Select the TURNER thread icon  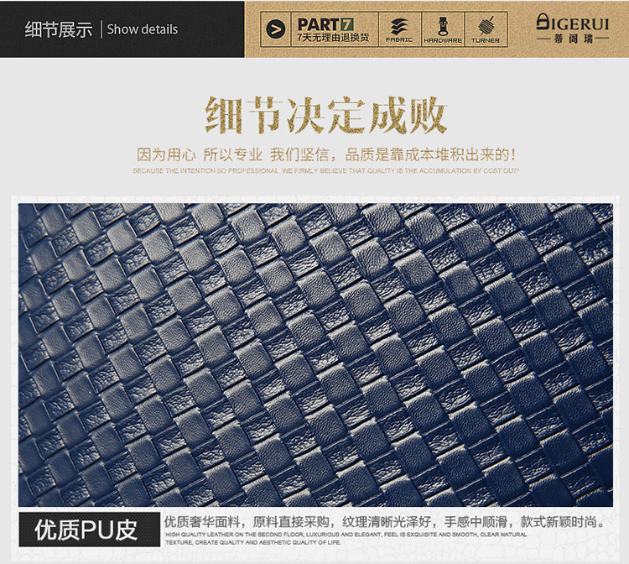tap(486, 29)
